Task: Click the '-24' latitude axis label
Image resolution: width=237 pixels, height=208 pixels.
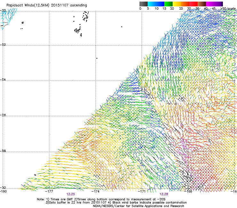Action: coord(3,80)
